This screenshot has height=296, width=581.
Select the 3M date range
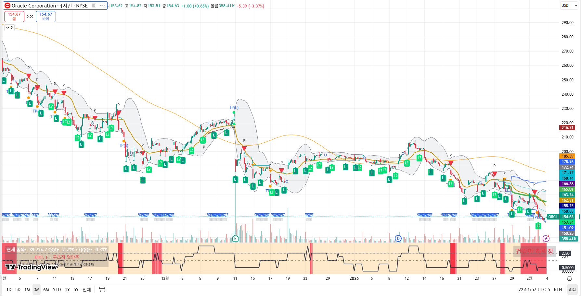tap(37, 290)
